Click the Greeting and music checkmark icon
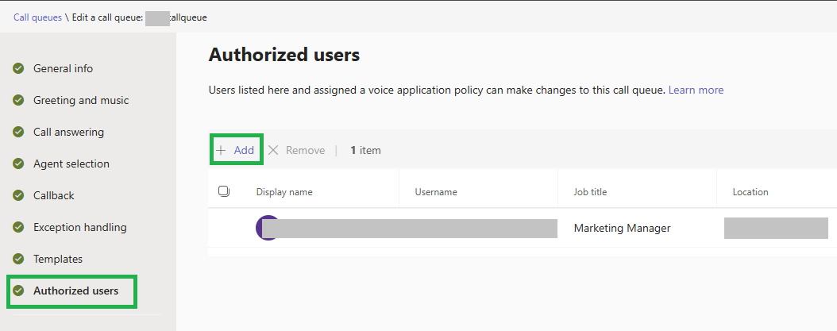 [x=19, y=100]
